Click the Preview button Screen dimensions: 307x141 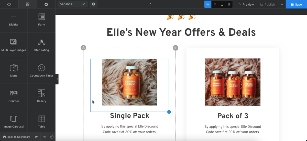click(x=246, y=4)
